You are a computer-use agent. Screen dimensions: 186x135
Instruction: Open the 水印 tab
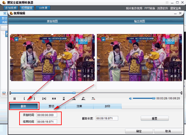tap(108, 106)
